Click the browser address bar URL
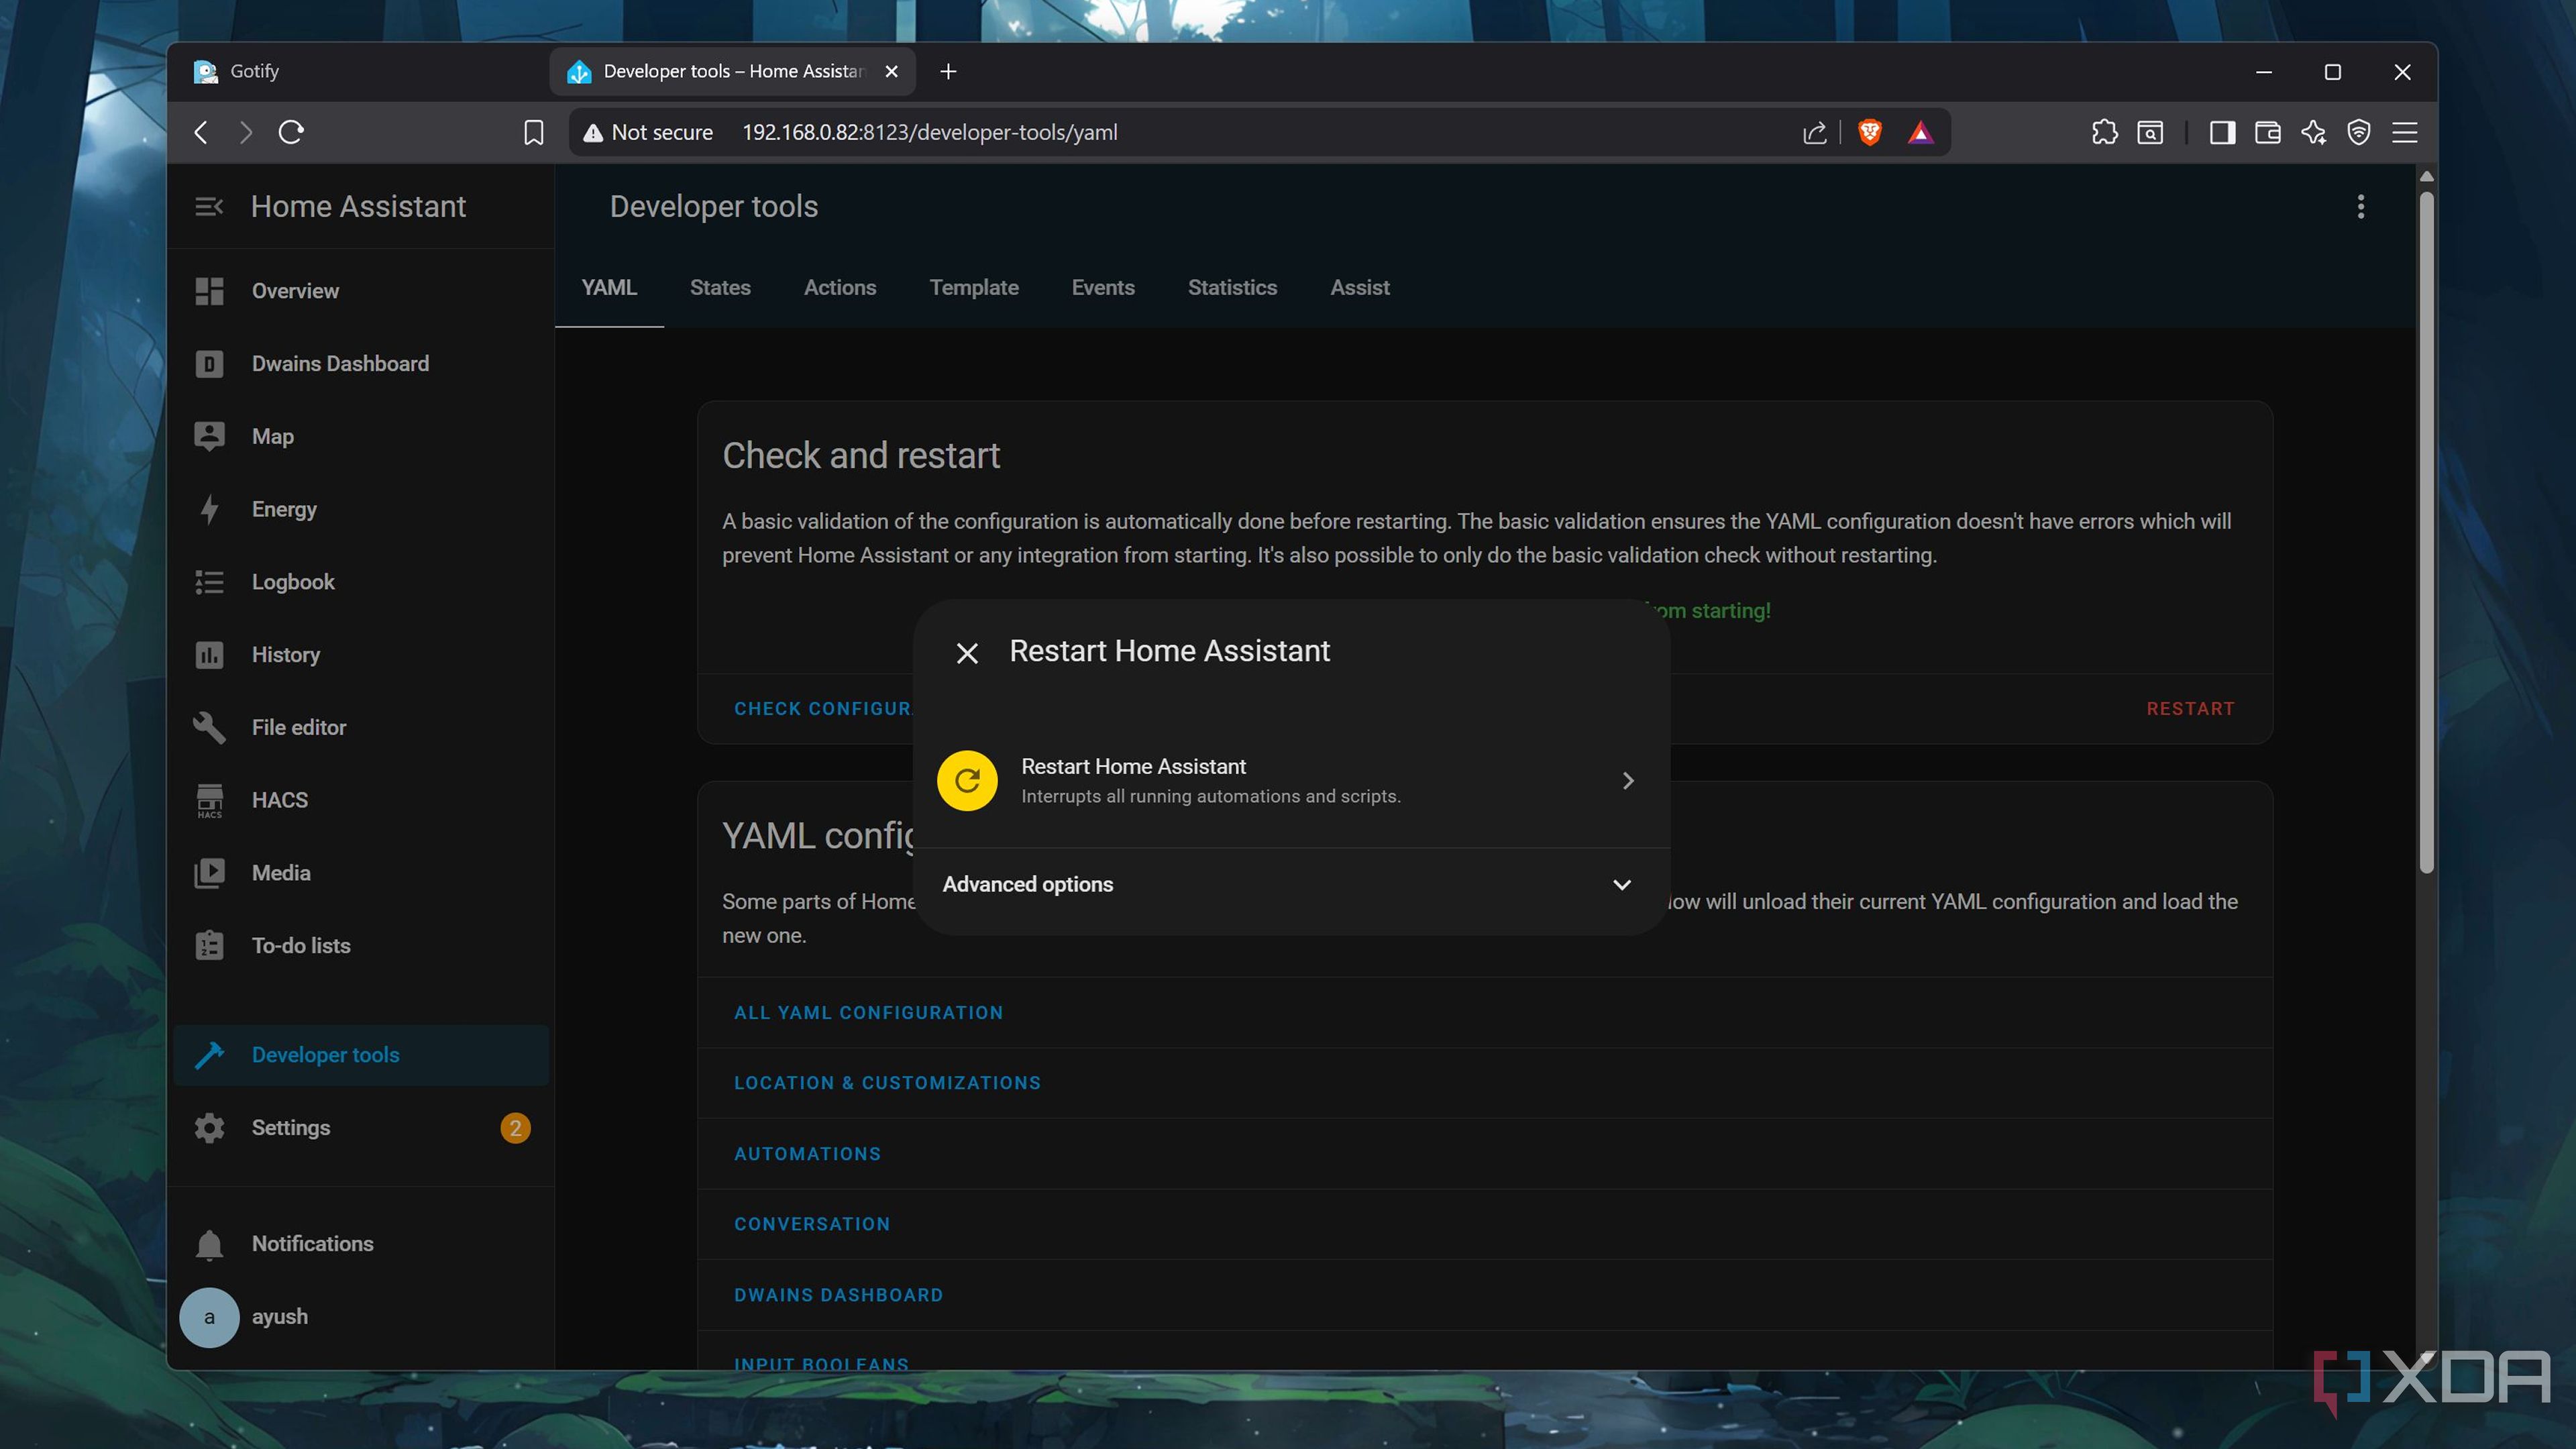Screen dimensions: 2576x1449 pyautogui.click(x=929, y=132)
